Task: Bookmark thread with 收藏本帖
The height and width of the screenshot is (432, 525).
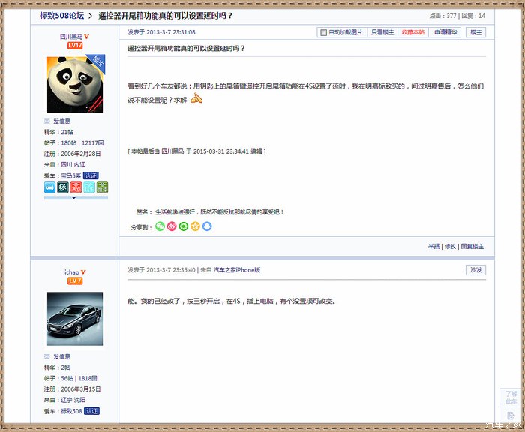Action: click(412, 33)
